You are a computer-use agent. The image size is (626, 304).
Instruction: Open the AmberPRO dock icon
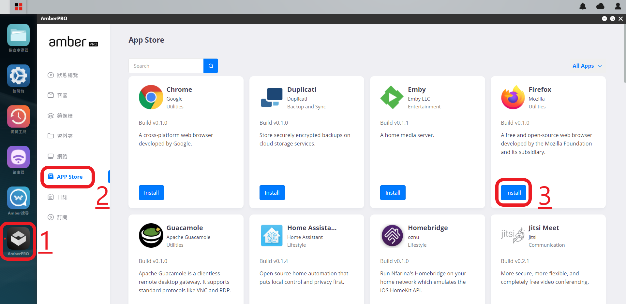click(18, 239)
